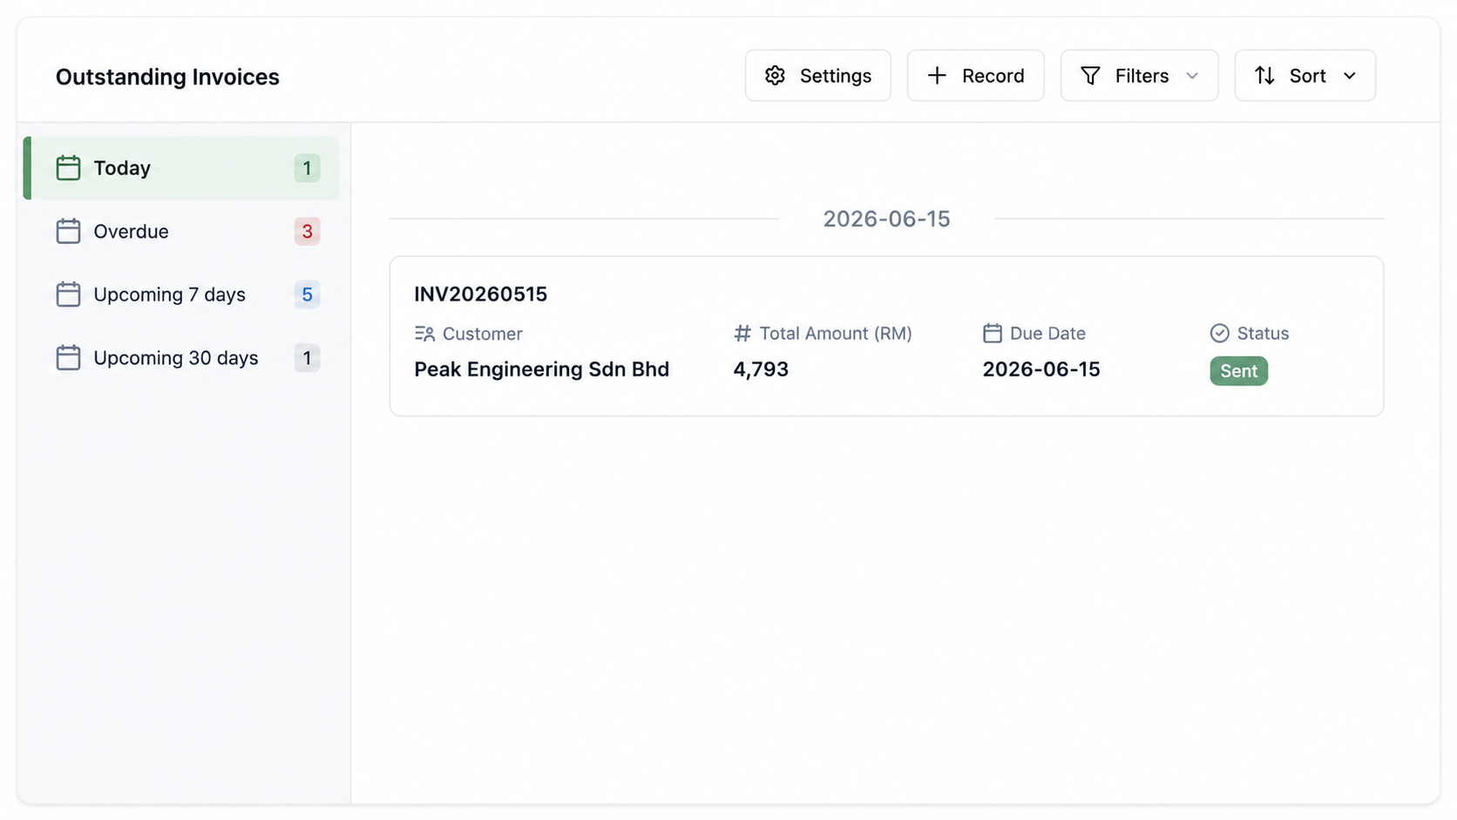Add a new Record
Image resolution: width=1457 pixels, height=820 pixels.
coord(975,76)
